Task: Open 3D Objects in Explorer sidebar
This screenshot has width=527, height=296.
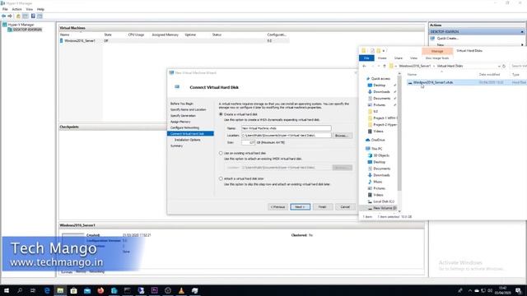Action: (x=381, y=155)
